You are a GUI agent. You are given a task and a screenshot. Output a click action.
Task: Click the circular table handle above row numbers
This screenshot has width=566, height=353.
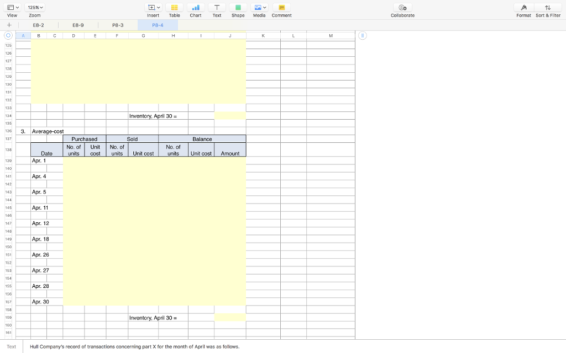8,35
